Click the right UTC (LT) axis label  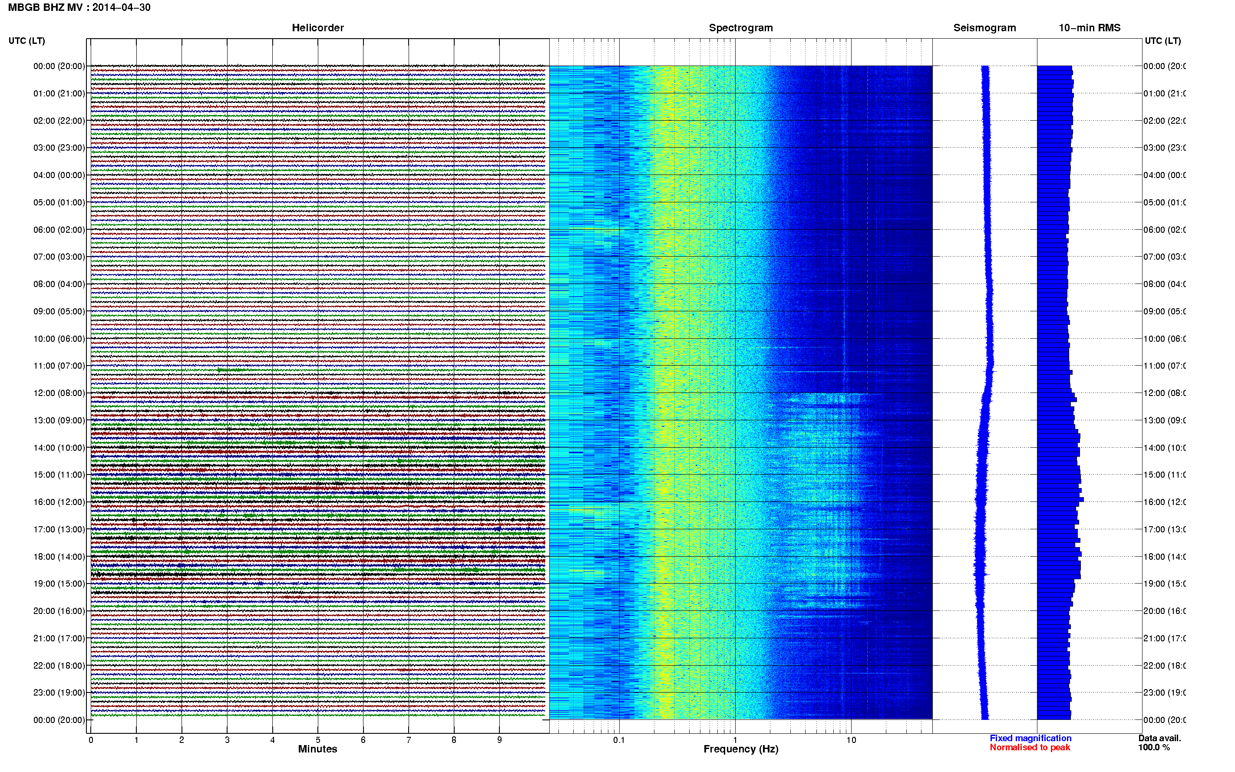click(x=1162, y=40)
